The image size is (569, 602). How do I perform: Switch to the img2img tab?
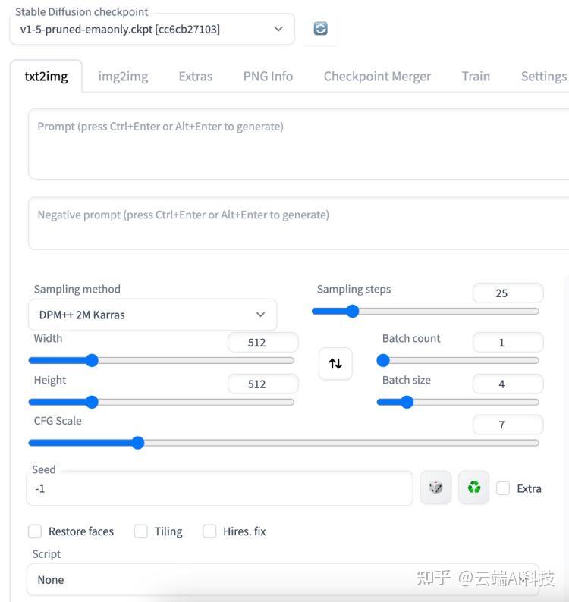coord(123,76)
